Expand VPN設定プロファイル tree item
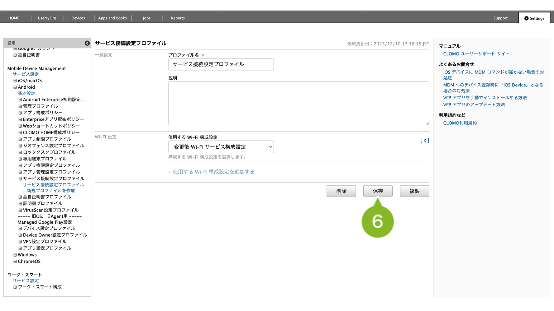This screenshot has width=554, height=311. pyautogui.click(x=20, y=242)
